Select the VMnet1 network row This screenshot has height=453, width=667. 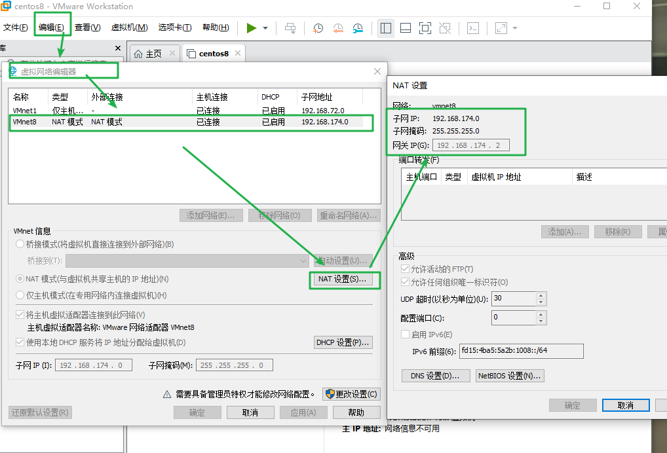coord(187,111)
